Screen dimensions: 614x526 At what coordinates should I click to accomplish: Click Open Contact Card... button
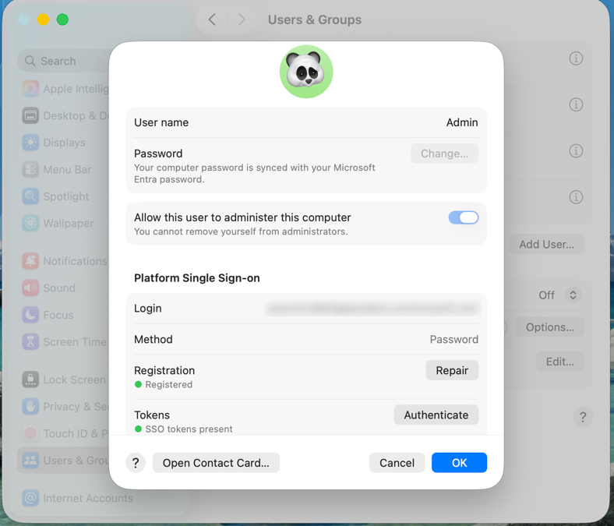[x=216, y=463]
